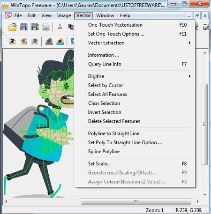Minimize the inner document window

(x=189, y=15)
